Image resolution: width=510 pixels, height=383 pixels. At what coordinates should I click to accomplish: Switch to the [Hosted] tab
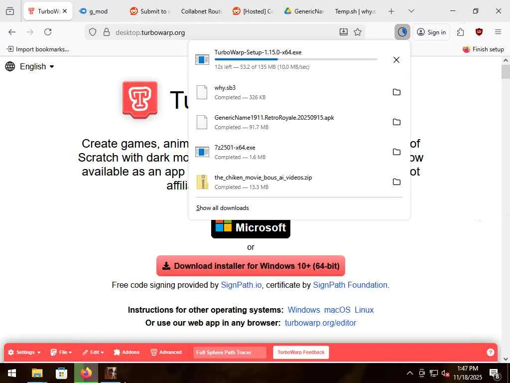pos(253,11)
